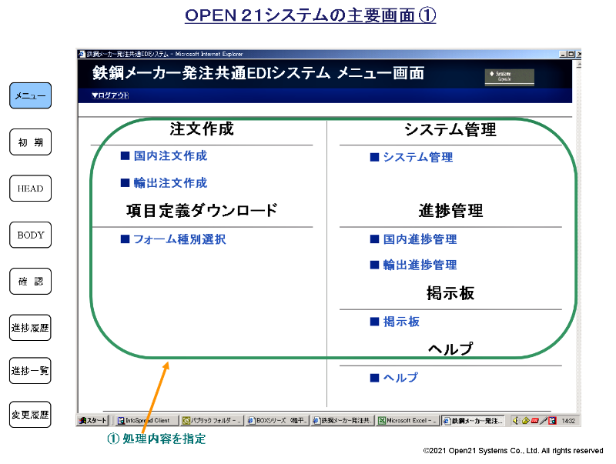Click the メニュー button in the left sidebar
This screenshot has height=464, width=616.
30,95
